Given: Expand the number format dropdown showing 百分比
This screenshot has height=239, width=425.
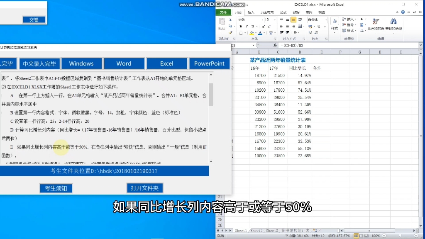Looking at the screenshot, I should 326,20.
